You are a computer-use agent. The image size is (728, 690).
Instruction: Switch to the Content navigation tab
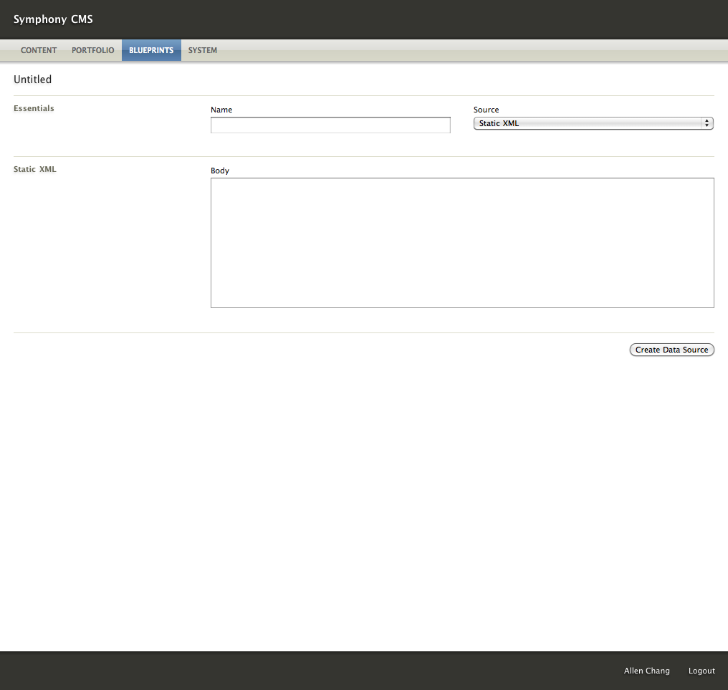click(x=39, y=50)
